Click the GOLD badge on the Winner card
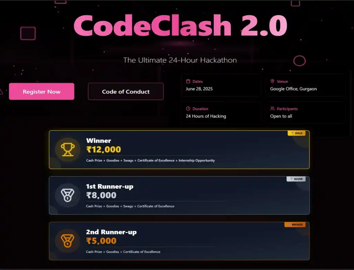 click(x=296, y=133)
